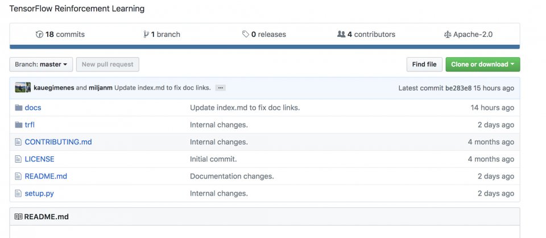
Task: Click the TensorFlow Reinforcement Learning description
Action: 77,8
